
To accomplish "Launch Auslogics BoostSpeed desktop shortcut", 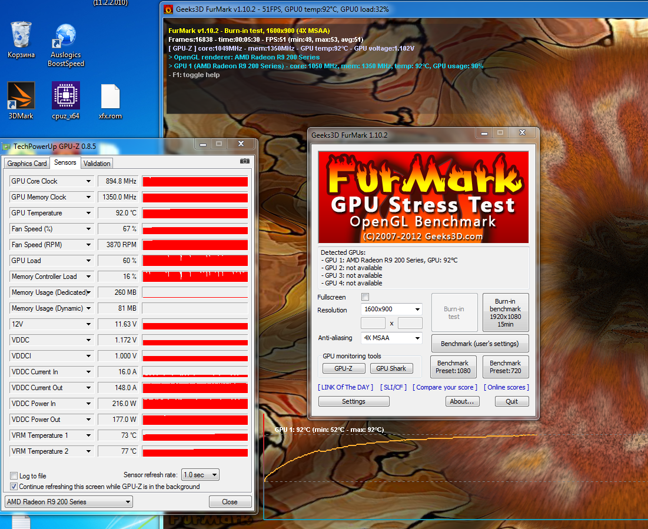I will [x=66, y=45].
